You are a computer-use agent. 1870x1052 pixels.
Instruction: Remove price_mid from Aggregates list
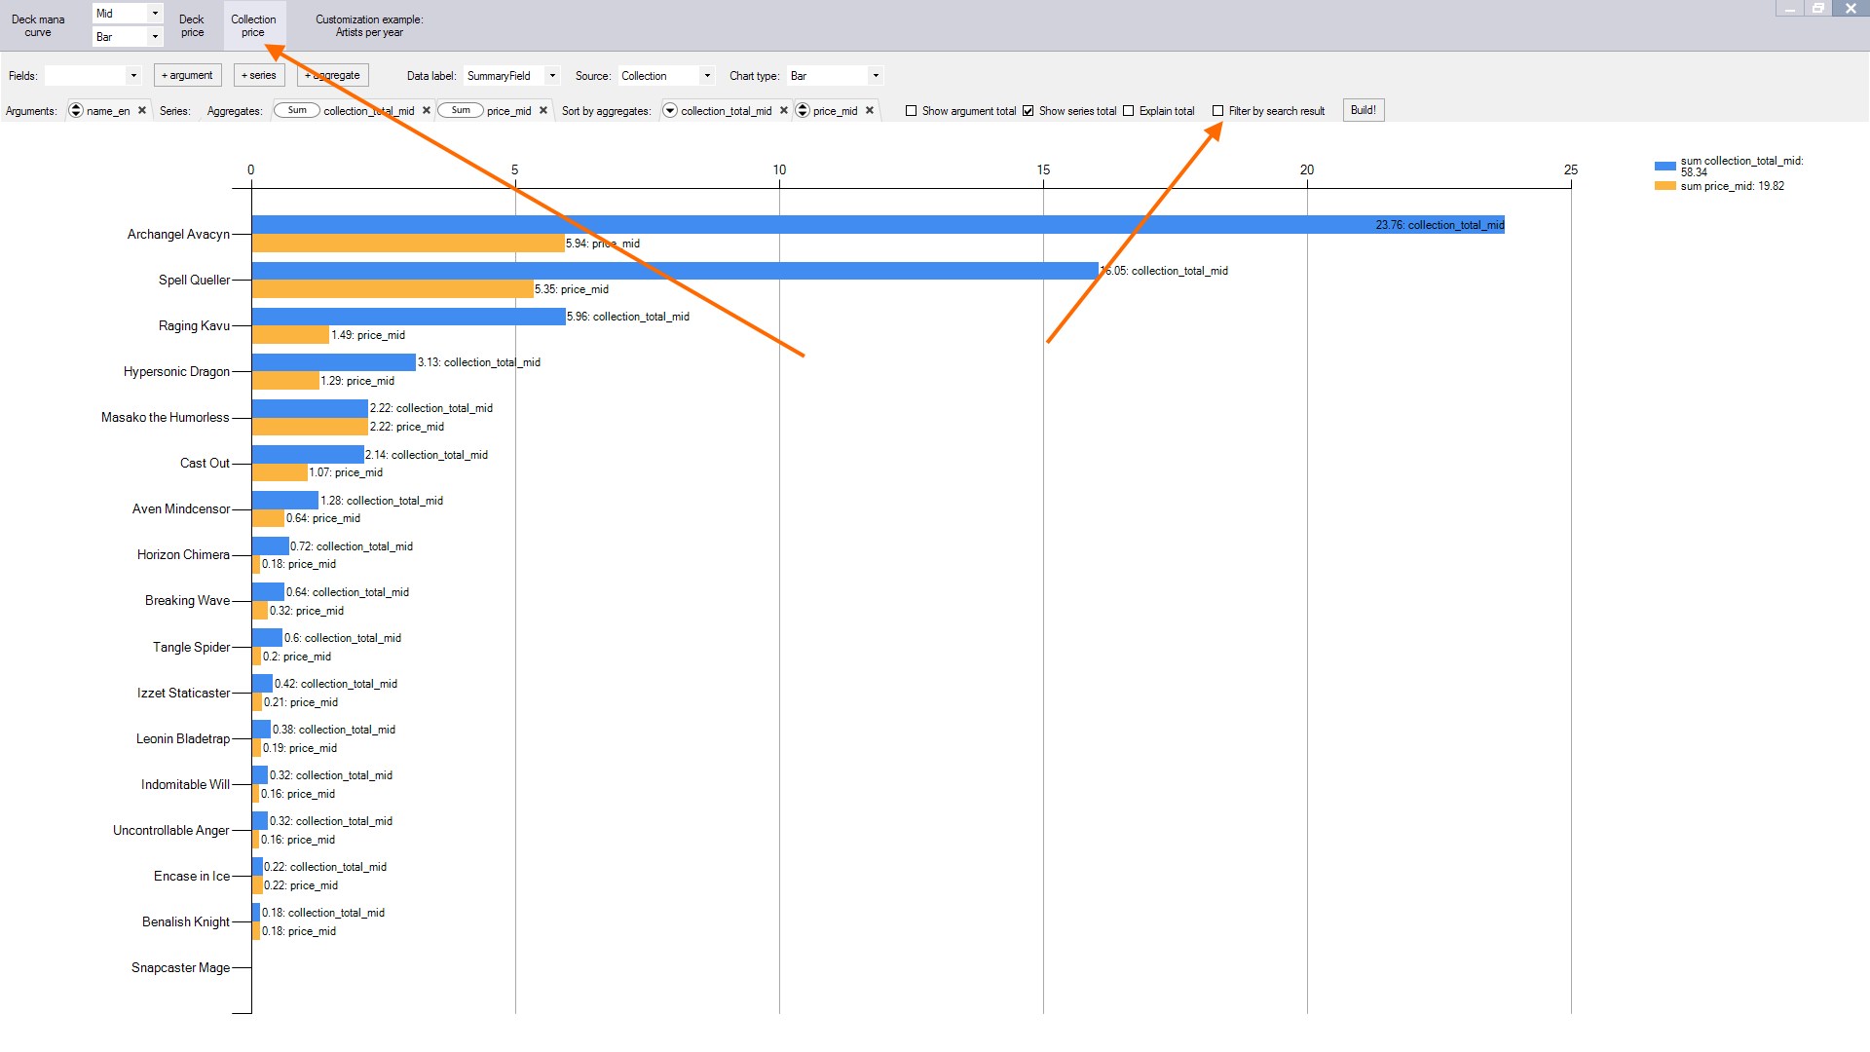(543, 110)
